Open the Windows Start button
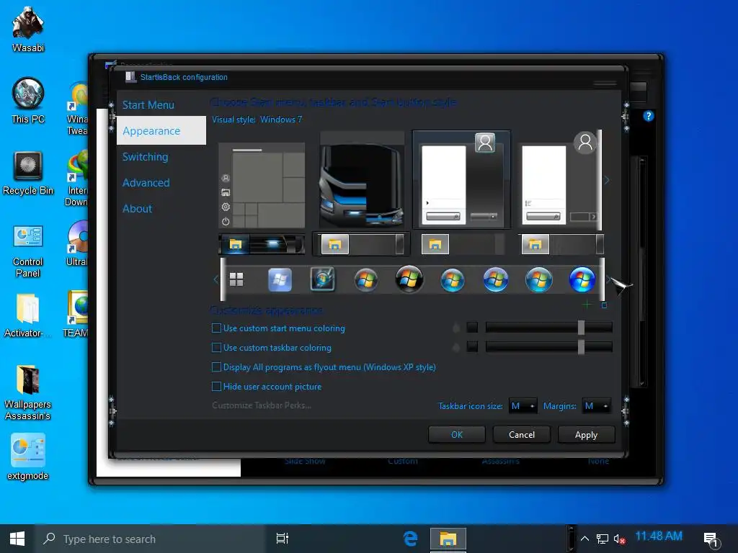The width and height of the screenshot is (738, 553). click(17, 539)
